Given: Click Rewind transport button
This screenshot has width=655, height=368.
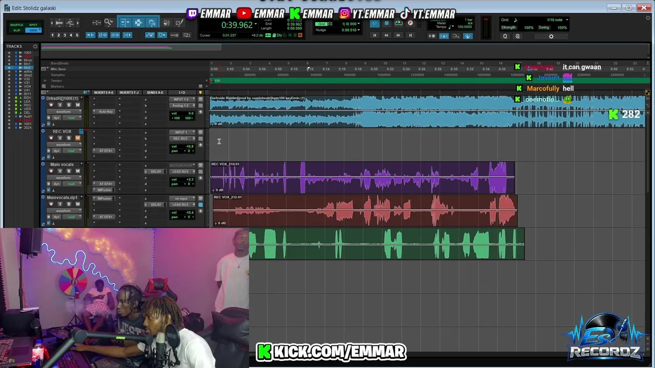Looking at the screenshot, I should (386, 35).
